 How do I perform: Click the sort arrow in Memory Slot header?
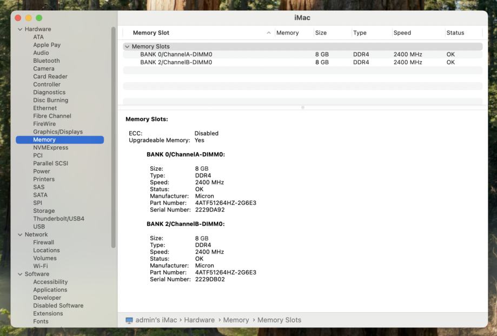tap(269, 33)
